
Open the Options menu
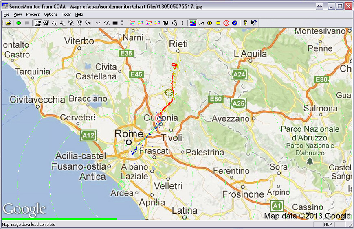click(51, 14)
